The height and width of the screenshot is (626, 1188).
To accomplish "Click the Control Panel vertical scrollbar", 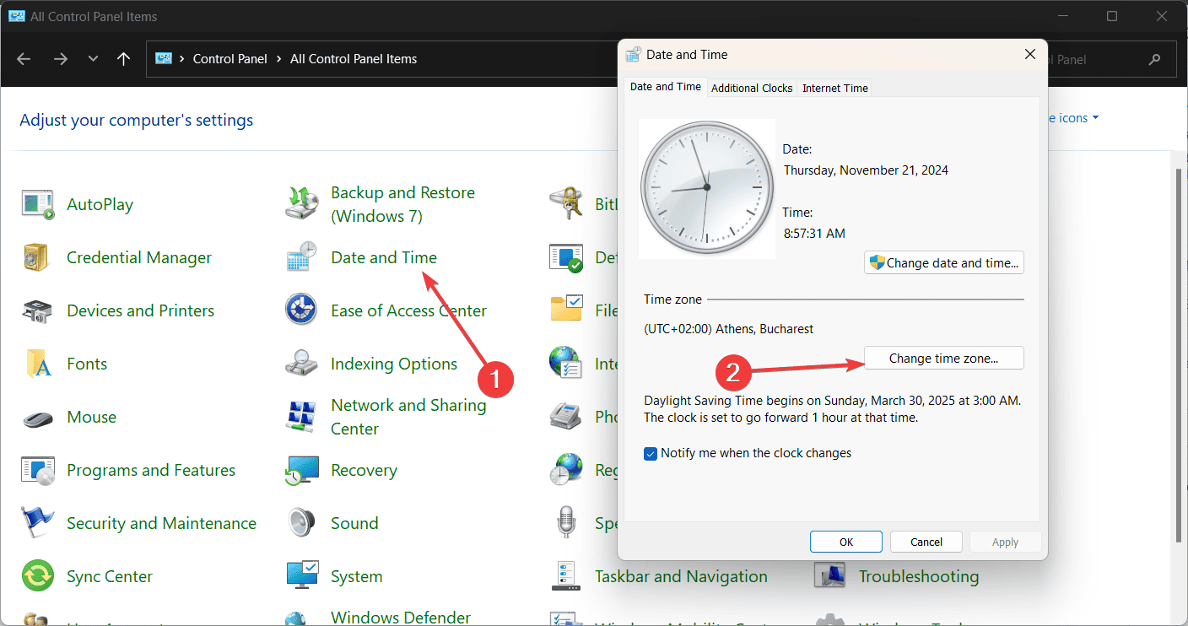I will point(1180,354).
